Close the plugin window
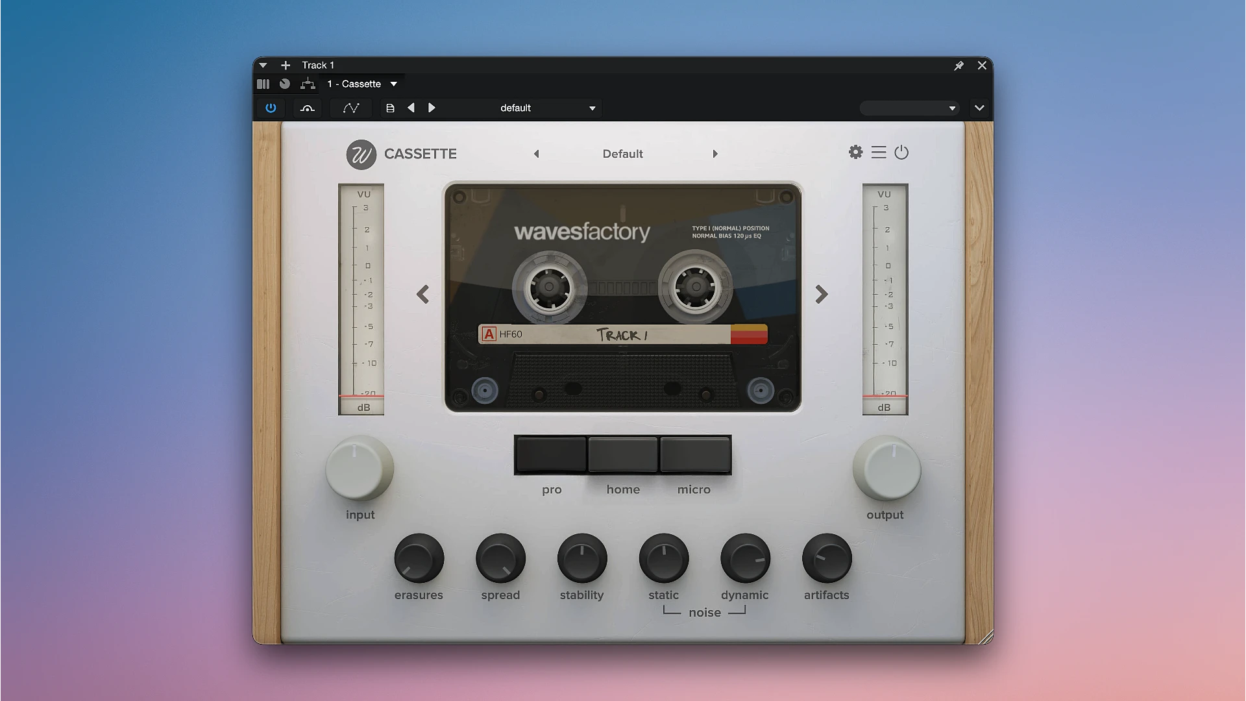Screen dimensions: 1246x701 coord(982,66)
